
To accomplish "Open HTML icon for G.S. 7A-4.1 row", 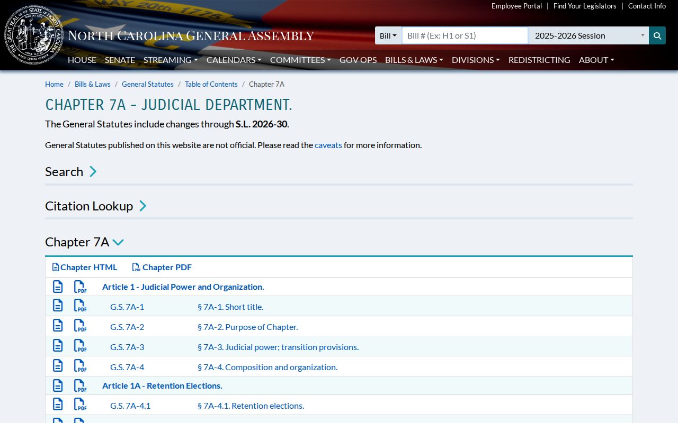I will tap(58, 404).
